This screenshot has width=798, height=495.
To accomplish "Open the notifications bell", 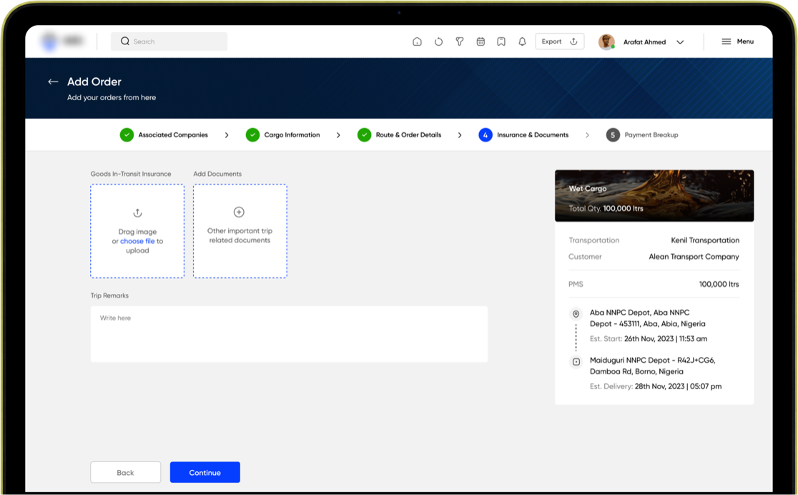I will (522, 41).
